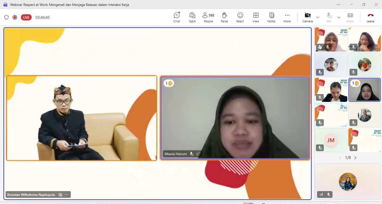Select the JM participant tile
This screenshot has height=204, width=382.
click(331, 140)
